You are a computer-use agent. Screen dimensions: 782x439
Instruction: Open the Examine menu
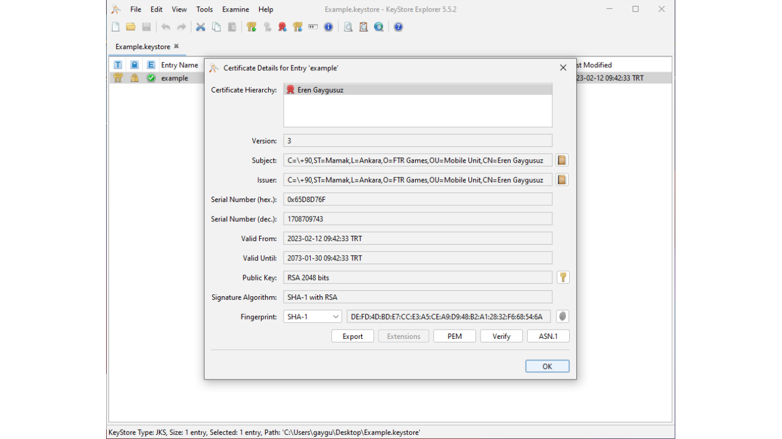click(x=236, y=9)
